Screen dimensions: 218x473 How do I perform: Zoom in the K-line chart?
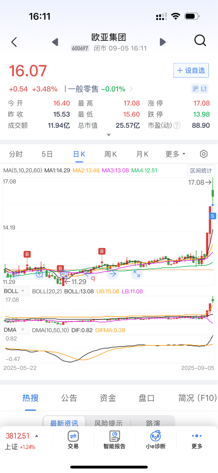(39, 274)
